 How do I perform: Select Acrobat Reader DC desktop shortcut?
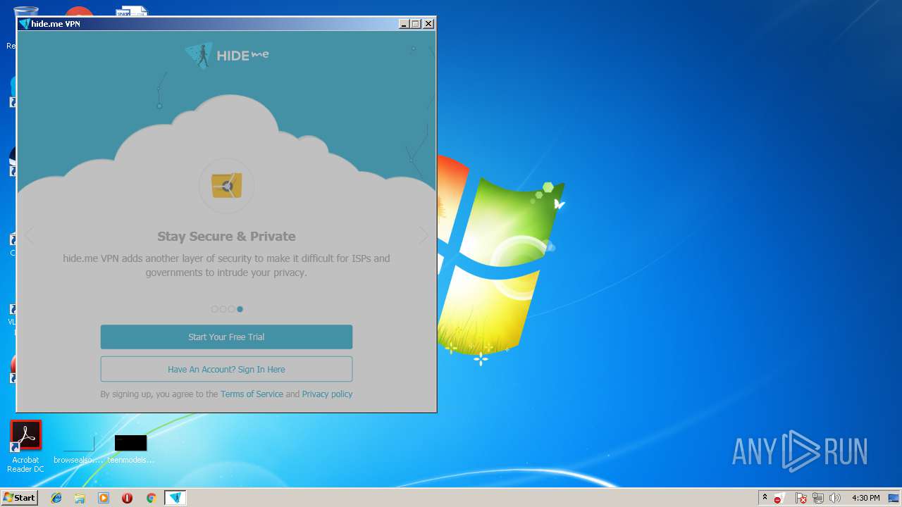coord(26,447)
